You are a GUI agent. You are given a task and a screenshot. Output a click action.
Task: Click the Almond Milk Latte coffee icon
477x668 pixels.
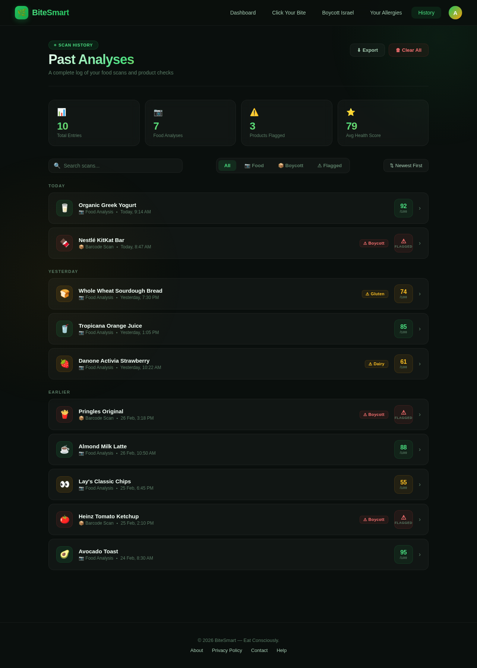(x=64, y=449)
